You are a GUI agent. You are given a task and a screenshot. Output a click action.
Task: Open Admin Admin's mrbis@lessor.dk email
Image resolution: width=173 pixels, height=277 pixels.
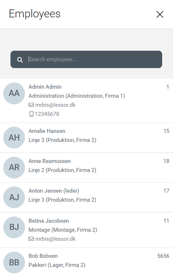coord(55,105)
